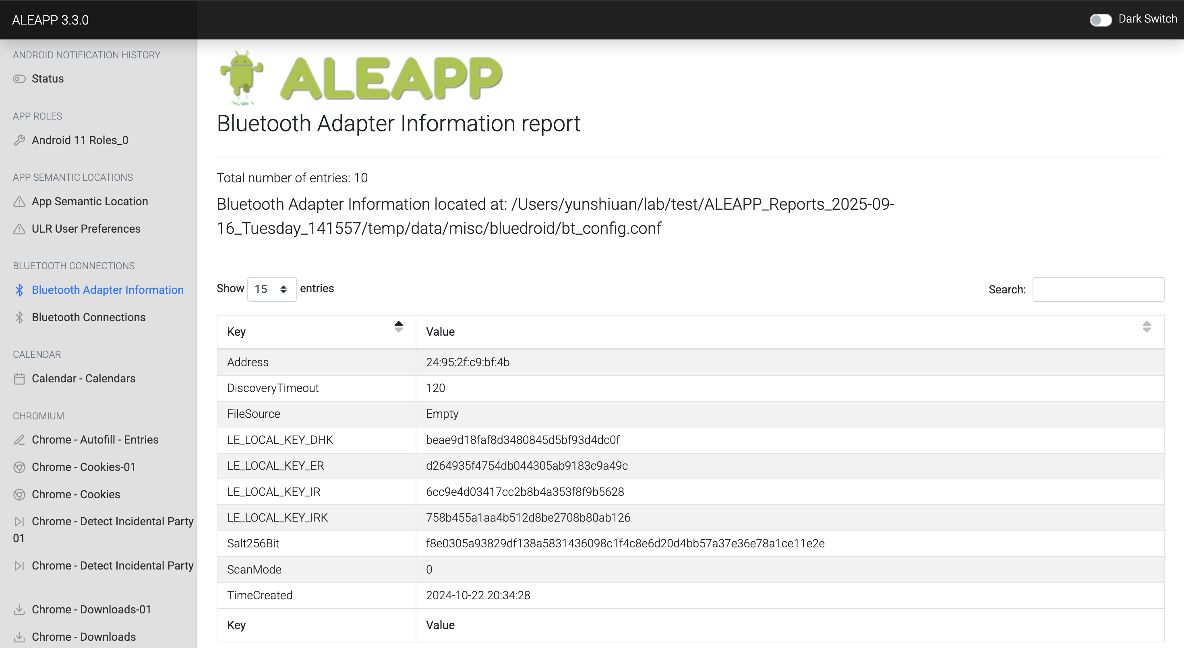
Task: Click the pencil icon beside Chrome - Autofill - Entries
Action: coord(19,440)
